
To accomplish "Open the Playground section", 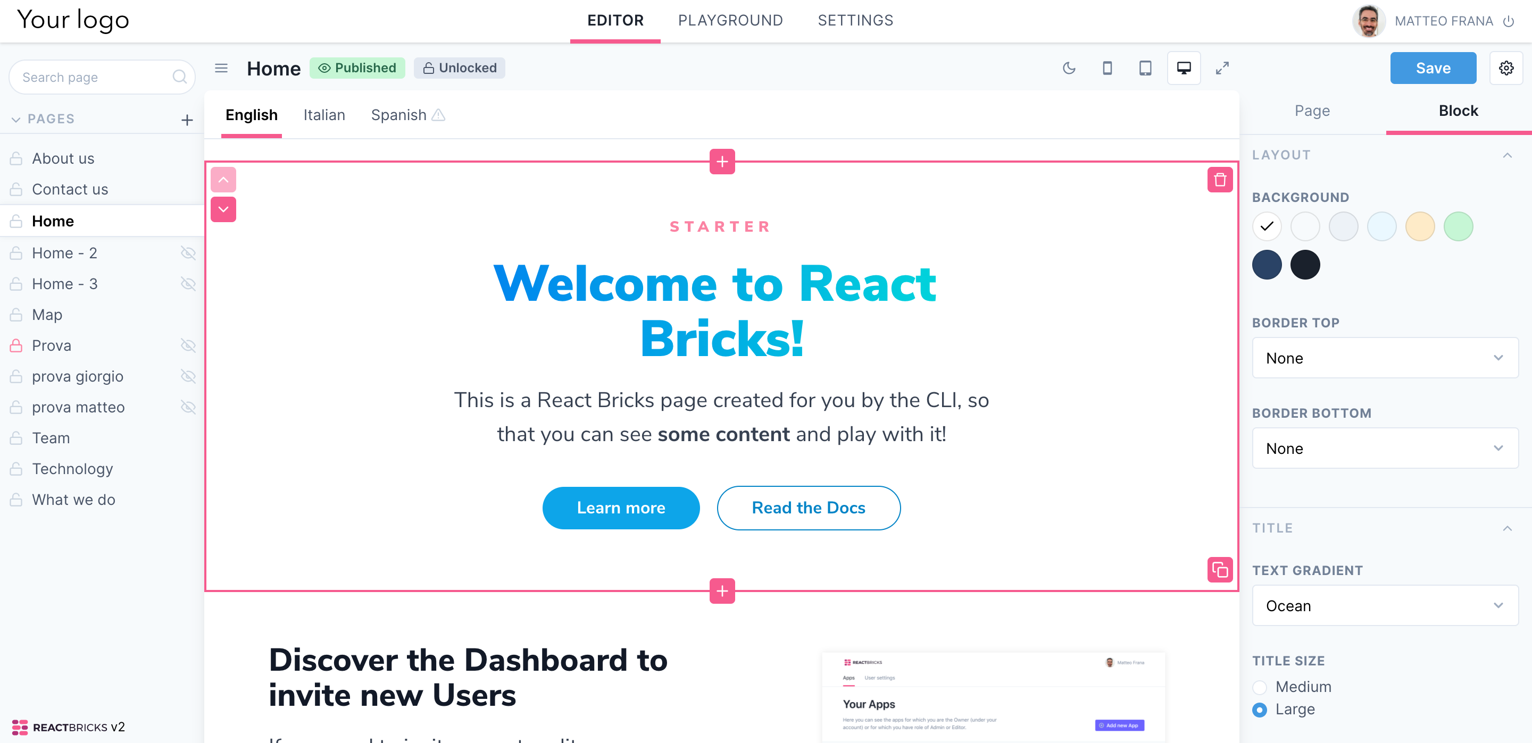I will click(x=730, y=20).
